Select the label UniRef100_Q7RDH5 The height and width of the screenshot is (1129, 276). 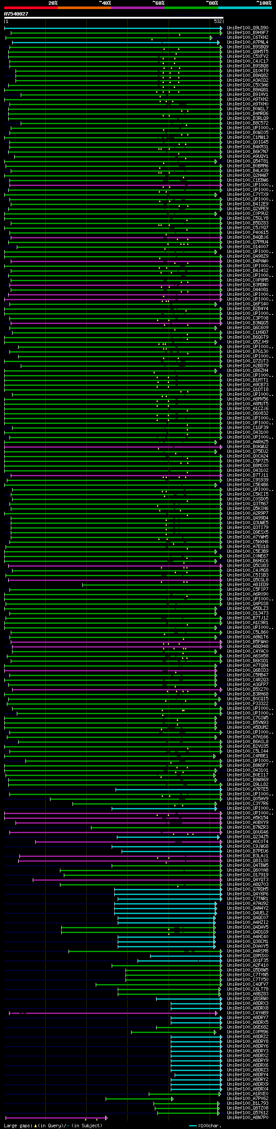[248, 889]
